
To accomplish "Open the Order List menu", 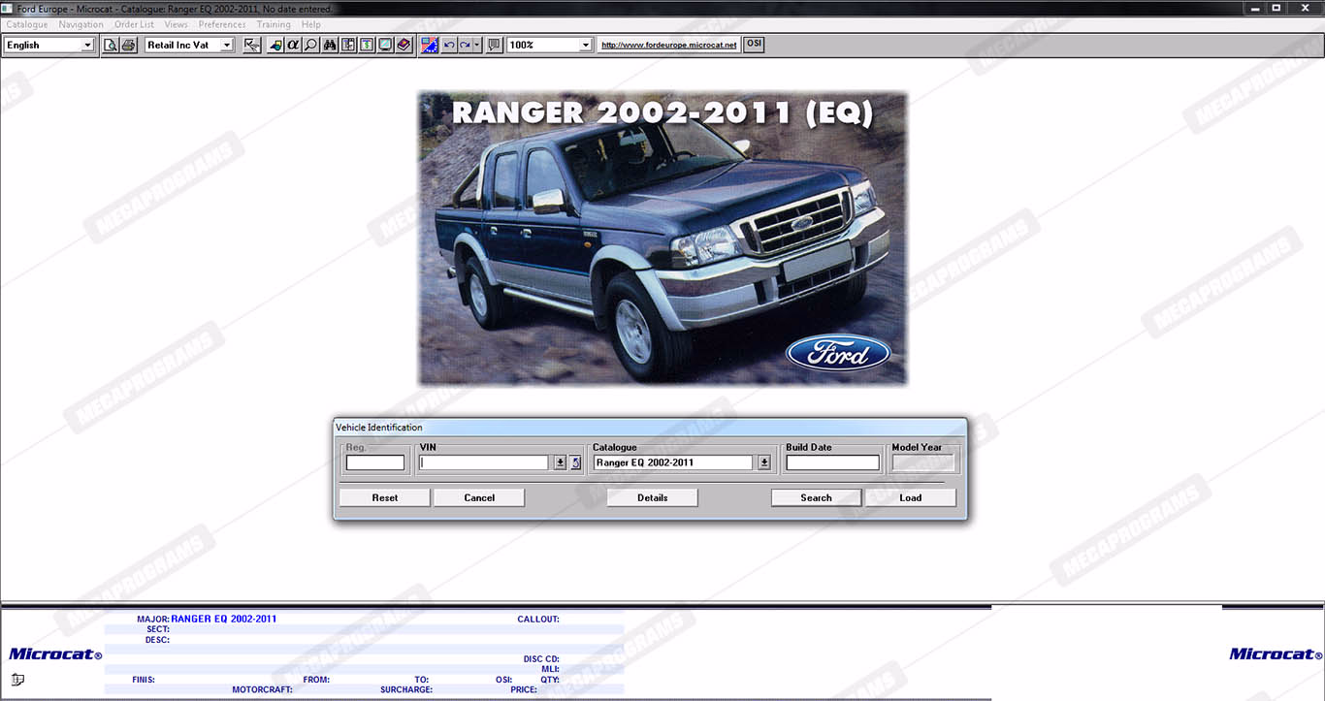I will click(134, 24).
